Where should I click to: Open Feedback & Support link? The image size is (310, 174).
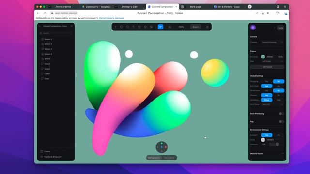pos(53,157)
